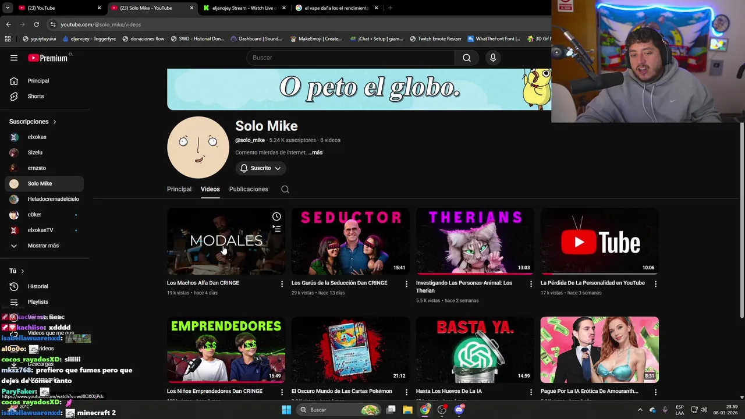Click the YouTube search input field
The width and height of the screenshot is (745, 419).
pyautogui.click(x=350, y=58)
